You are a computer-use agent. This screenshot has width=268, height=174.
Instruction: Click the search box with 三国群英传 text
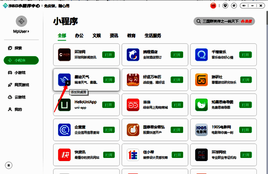(x=224, y=21)
